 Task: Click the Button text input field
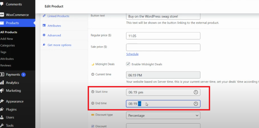[163, 16]
